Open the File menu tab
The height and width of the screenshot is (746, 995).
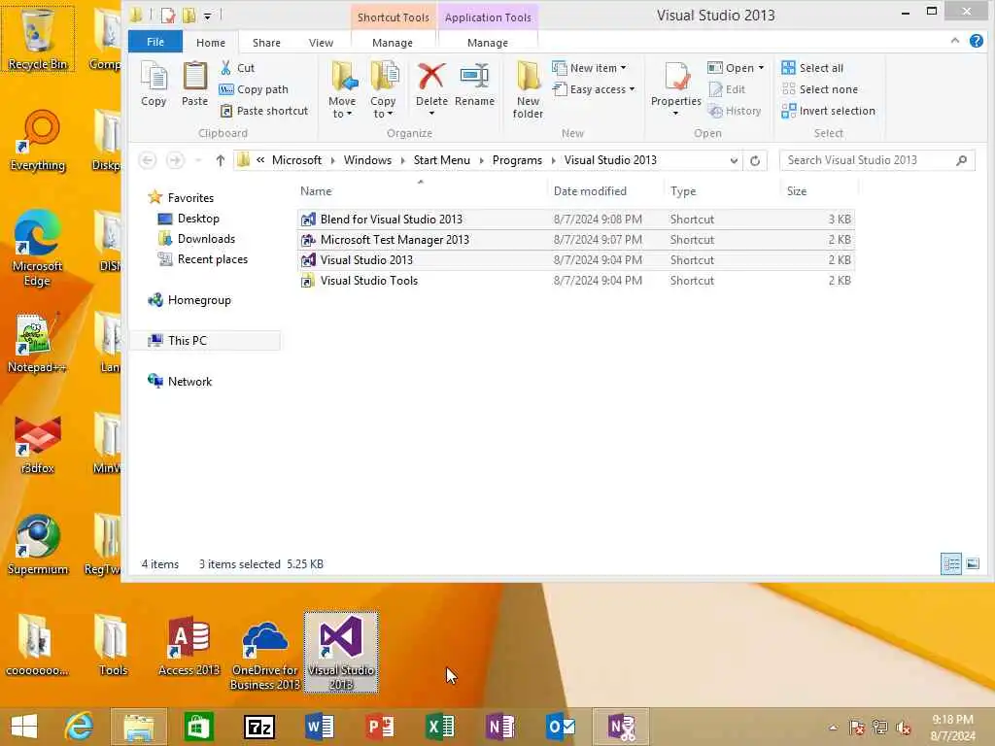(x=155, y=42)
